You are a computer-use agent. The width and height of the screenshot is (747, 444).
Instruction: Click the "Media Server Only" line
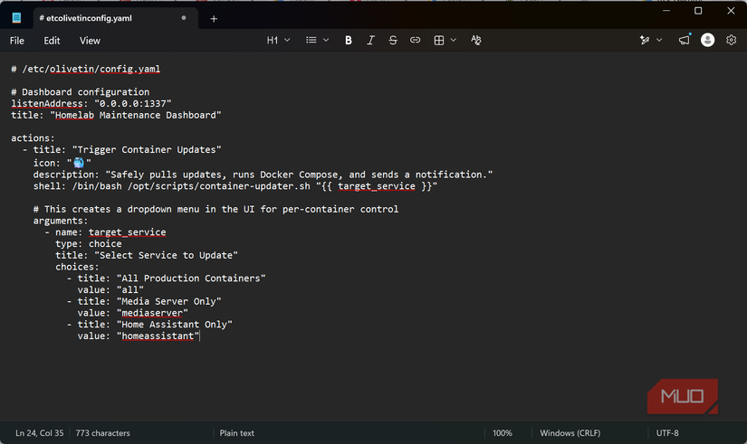[x=144, y=301]
